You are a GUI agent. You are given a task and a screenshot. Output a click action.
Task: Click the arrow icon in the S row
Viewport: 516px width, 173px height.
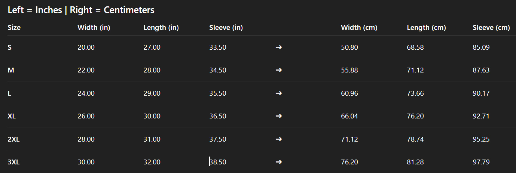278,47
